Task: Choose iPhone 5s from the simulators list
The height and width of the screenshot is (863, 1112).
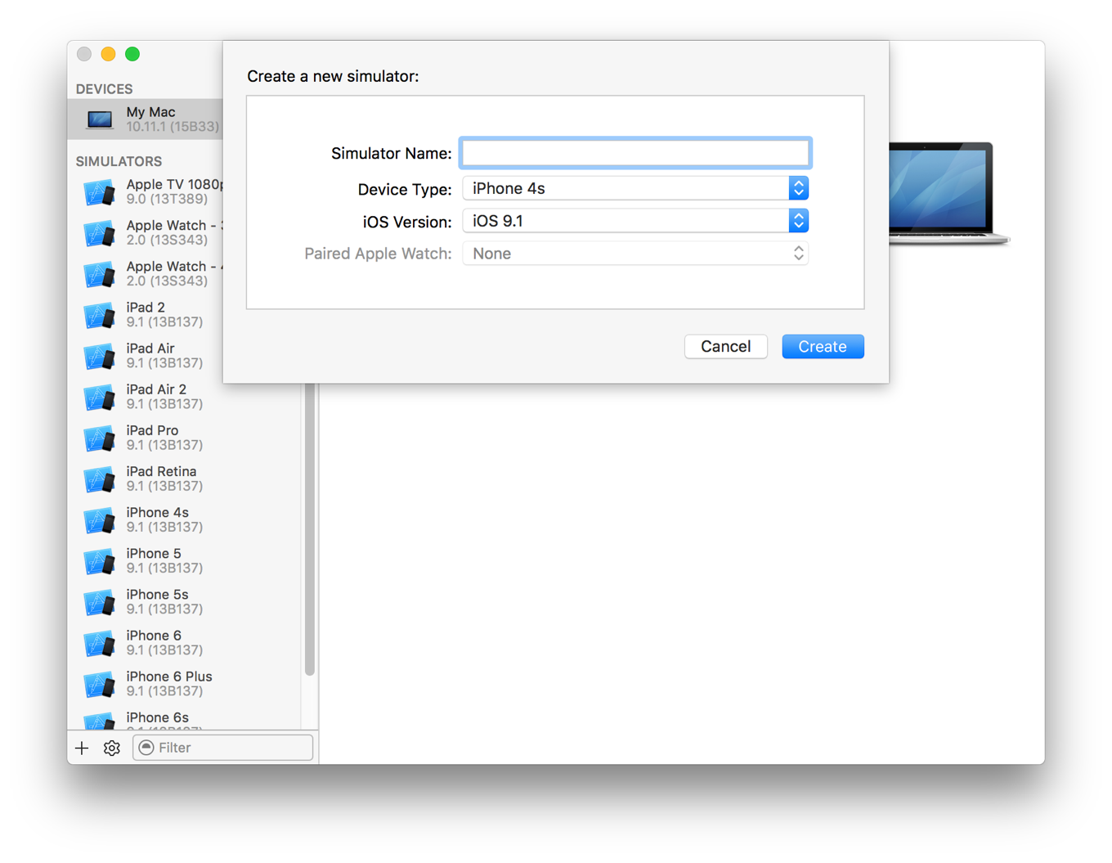Action: (157, 601)
